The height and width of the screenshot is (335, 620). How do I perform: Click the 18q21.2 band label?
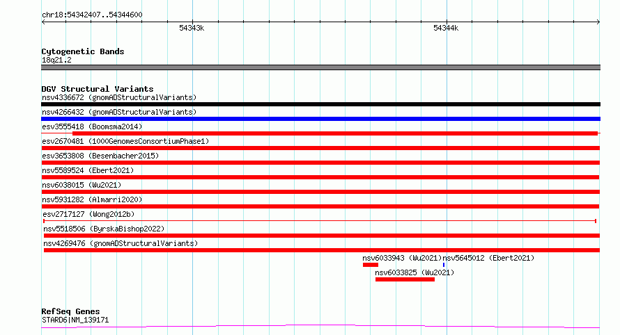56,60
